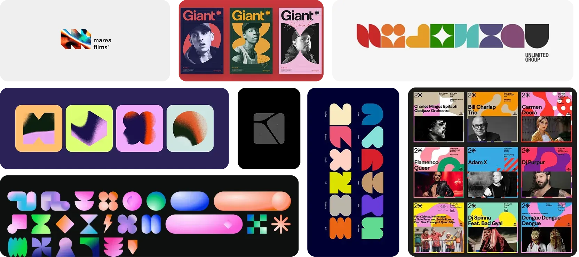The image size is (579, 257).
Task: Select the green star tile in Unlimited Group logo
Action: (x=443, y=36)
